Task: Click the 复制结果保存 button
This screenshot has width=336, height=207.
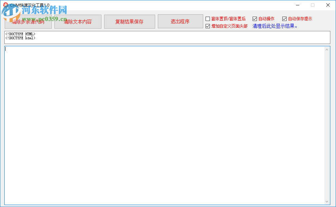Action: pyautogui.click(x=129, y=21)
